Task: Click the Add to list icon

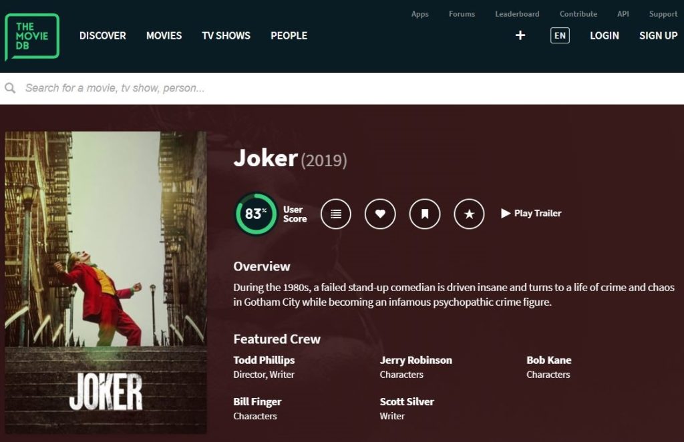Action: 336,214
